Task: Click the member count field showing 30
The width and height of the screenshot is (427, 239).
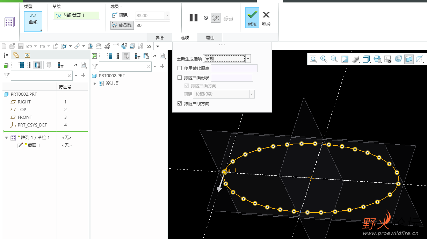Action: point(153,25)
